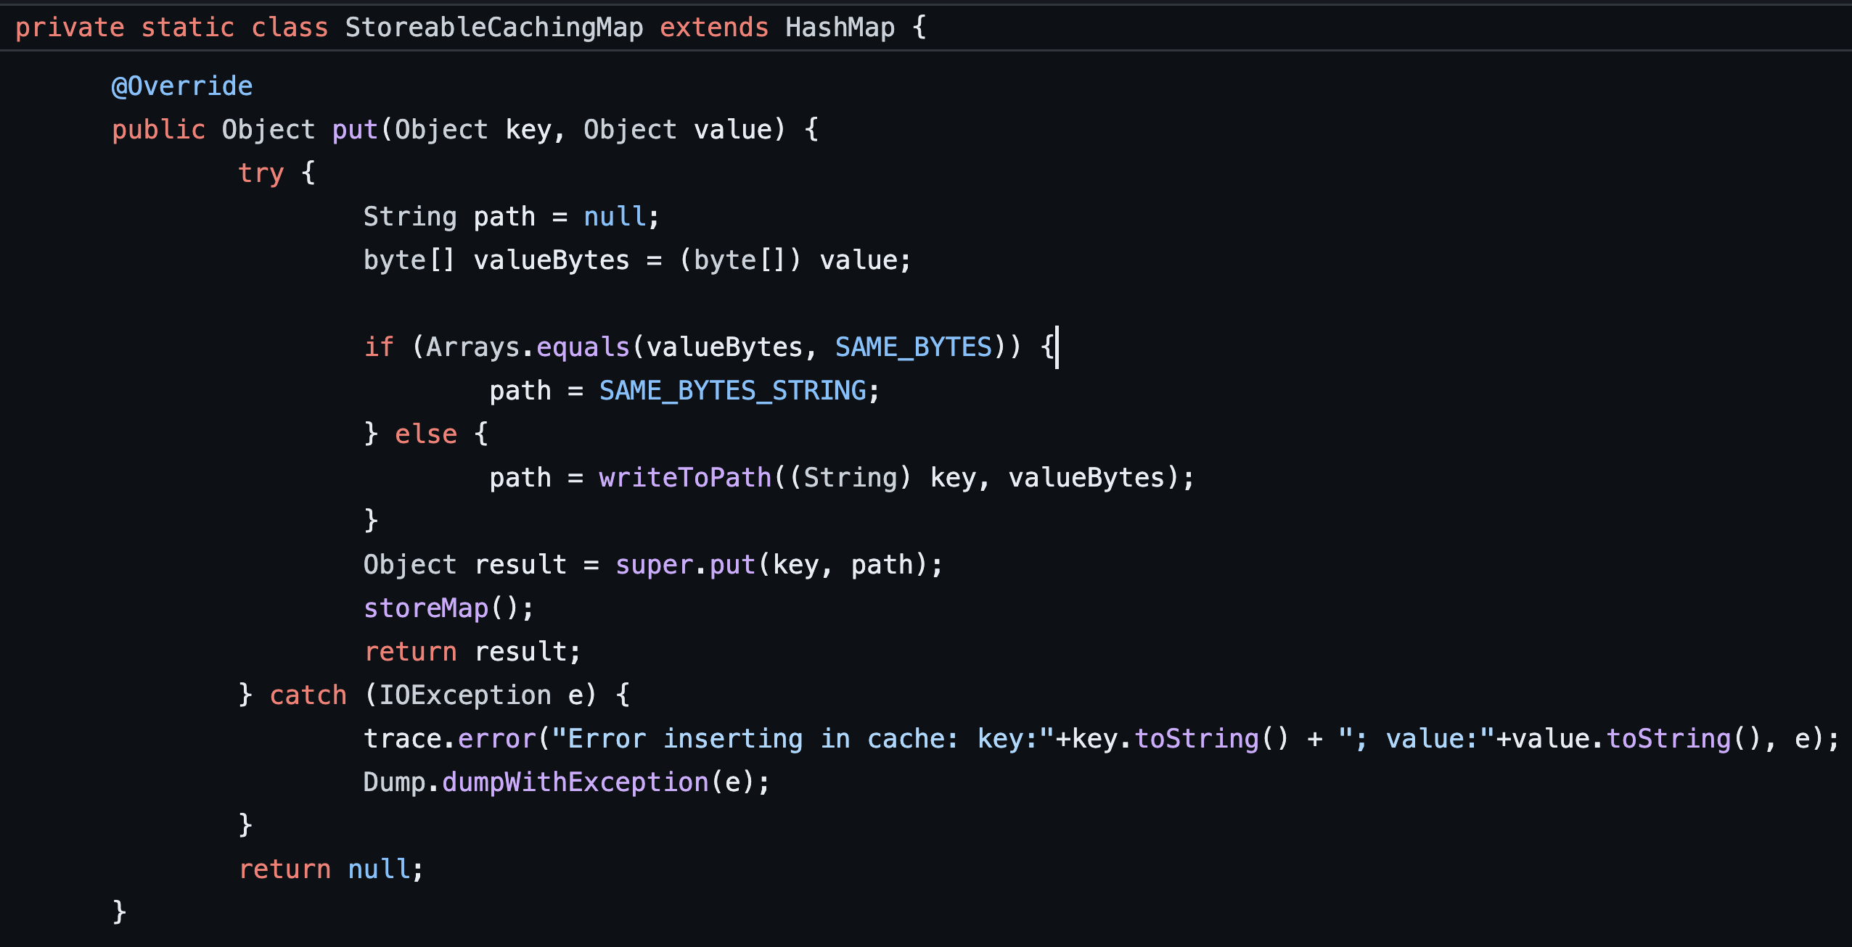This screenshot has width=1852, height=947.
Task: Click the writeToPath method call
Action: 685,478
